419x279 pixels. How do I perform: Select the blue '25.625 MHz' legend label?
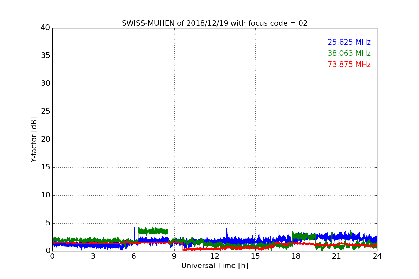tap(349, 42)
